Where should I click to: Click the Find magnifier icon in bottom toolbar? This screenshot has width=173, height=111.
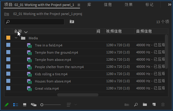pyautogui.click(x=136, y=105)
